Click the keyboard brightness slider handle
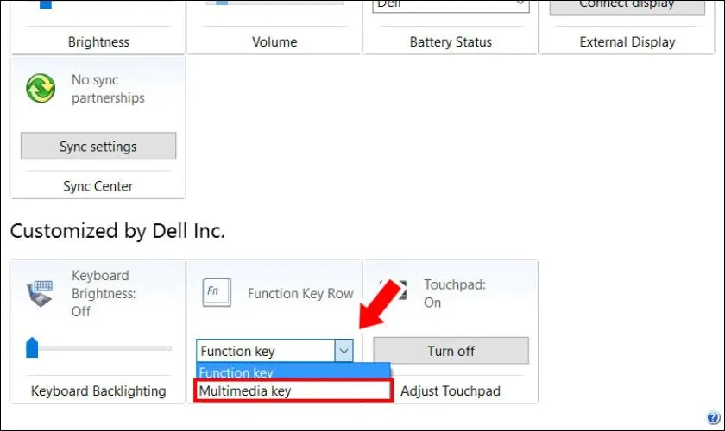725x431 pixels. [33, 347]
